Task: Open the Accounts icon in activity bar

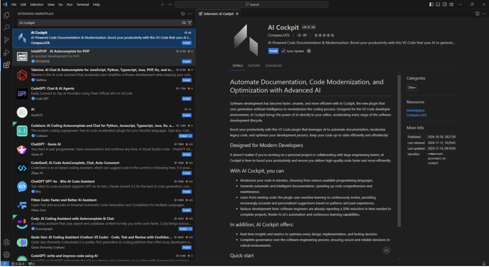Action: (6, 243)
